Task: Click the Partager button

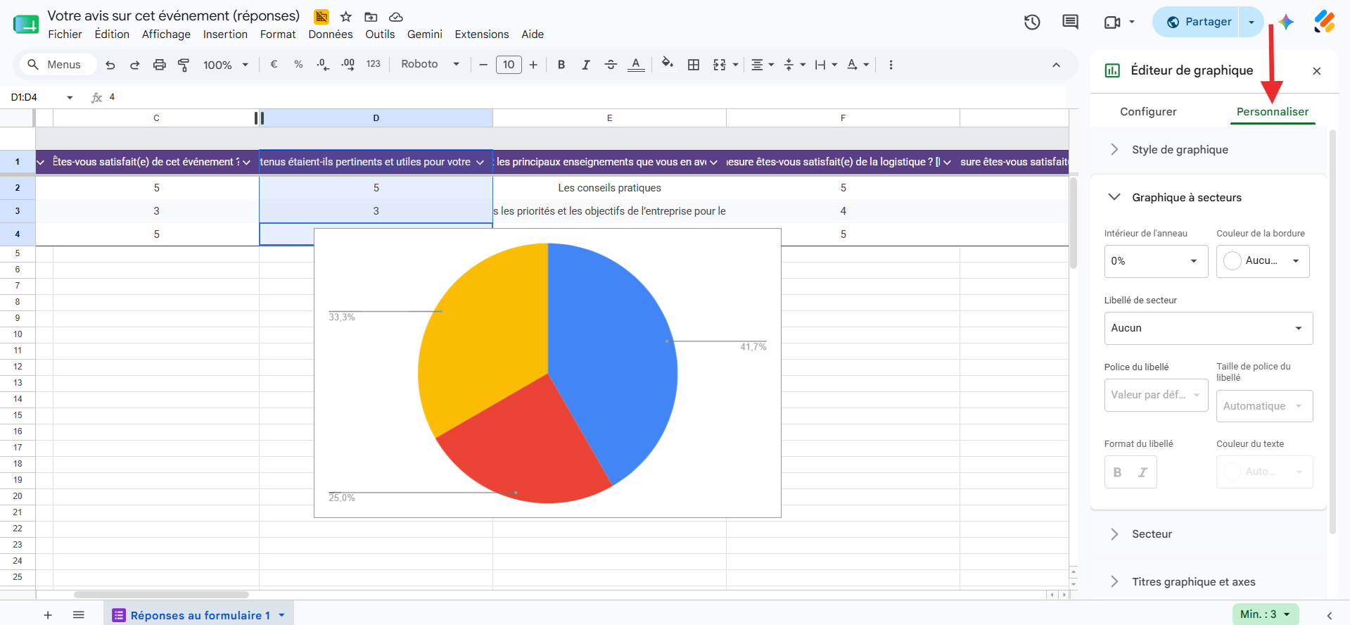Action: coord(1199,22)
